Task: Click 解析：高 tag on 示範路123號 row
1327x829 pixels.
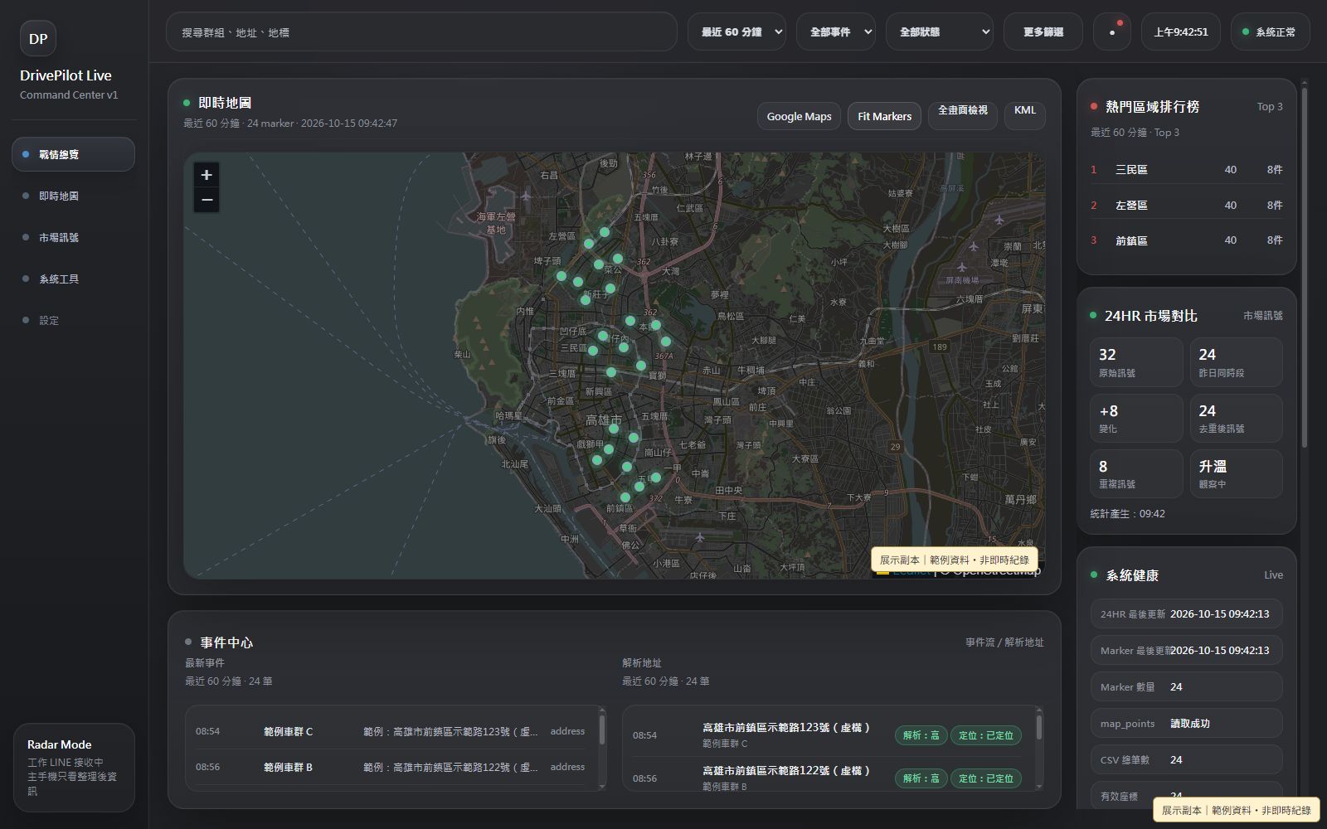Action: click(x=921, y=735)
